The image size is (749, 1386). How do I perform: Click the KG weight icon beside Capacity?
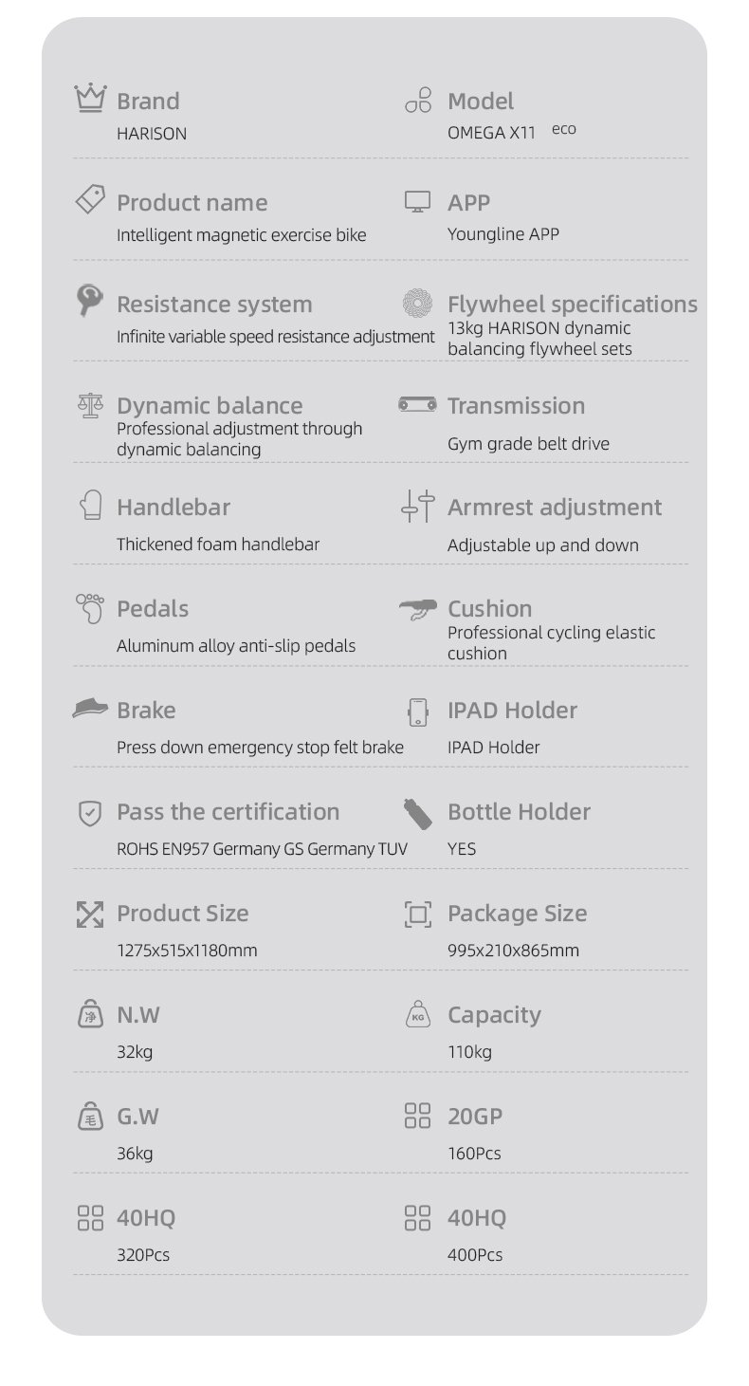click(417, 1015)
